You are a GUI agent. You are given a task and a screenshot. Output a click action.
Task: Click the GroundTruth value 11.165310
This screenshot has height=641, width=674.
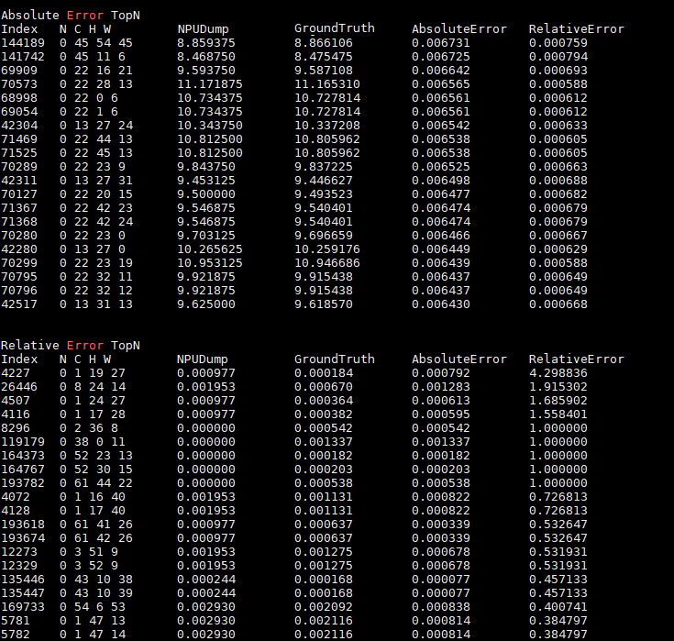327,82
